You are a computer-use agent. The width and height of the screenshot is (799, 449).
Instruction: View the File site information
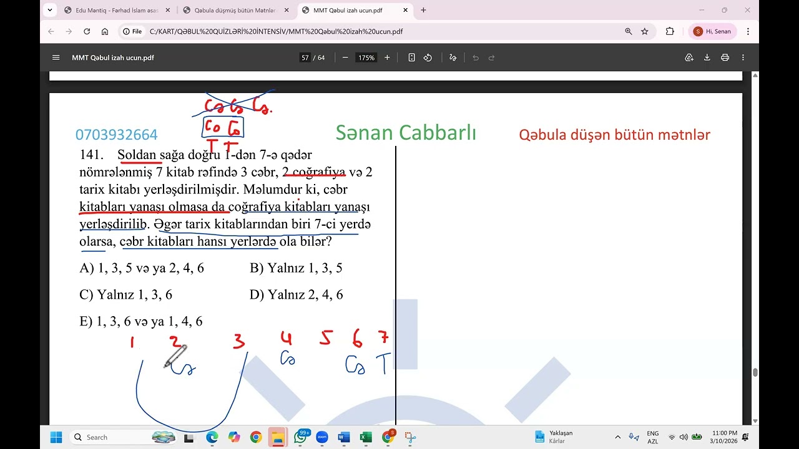pyautogui.click(x=132, y=31)
